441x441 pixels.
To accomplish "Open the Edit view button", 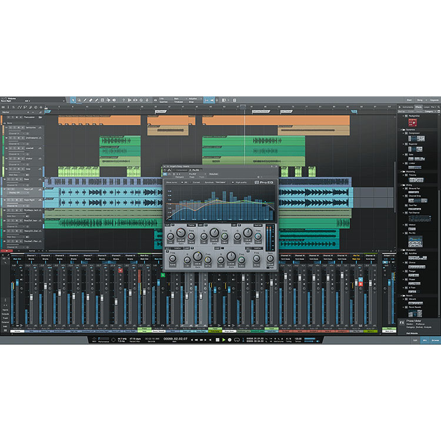I will pos(415,340).
